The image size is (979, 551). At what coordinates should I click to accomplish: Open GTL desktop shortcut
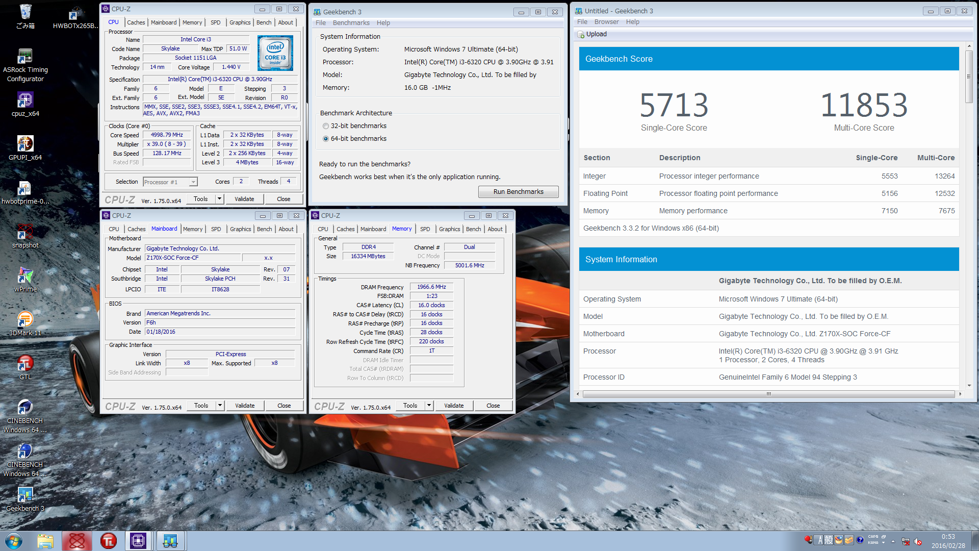tap(25, 367)
